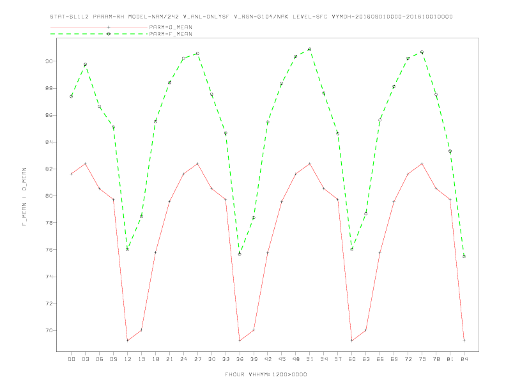Select the green F_MEAN point at hour 75

[422, 52]
